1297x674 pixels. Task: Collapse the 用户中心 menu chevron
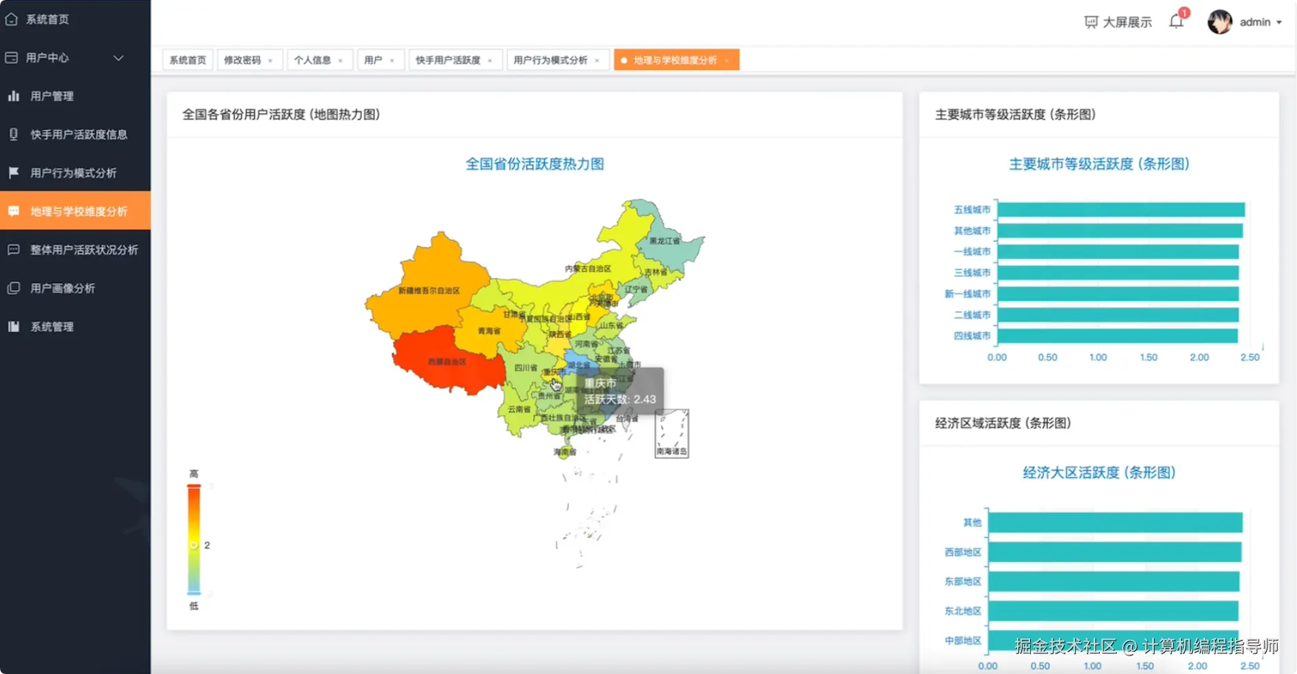click(x=118, y=58)
